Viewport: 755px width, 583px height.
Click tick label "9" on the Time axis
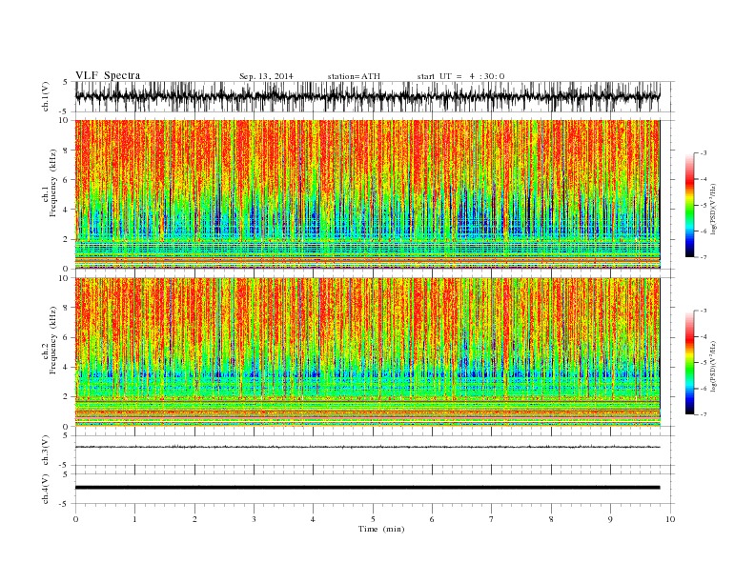pos(610,519)
